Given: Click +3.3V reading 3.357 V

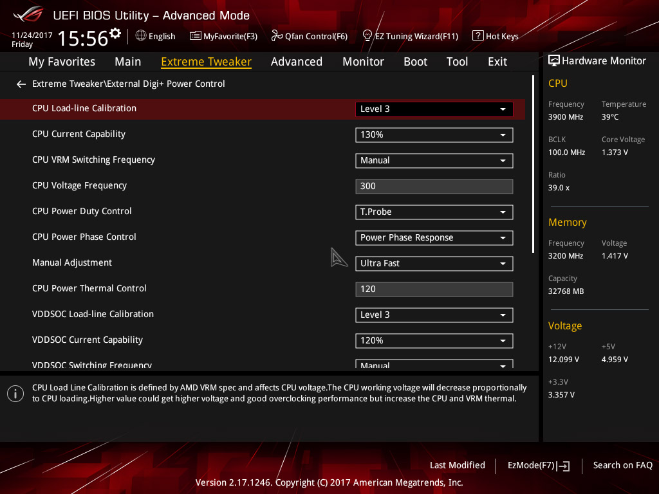Looking at the screenshot, I should pyautogui.click(x=561, y=395).
